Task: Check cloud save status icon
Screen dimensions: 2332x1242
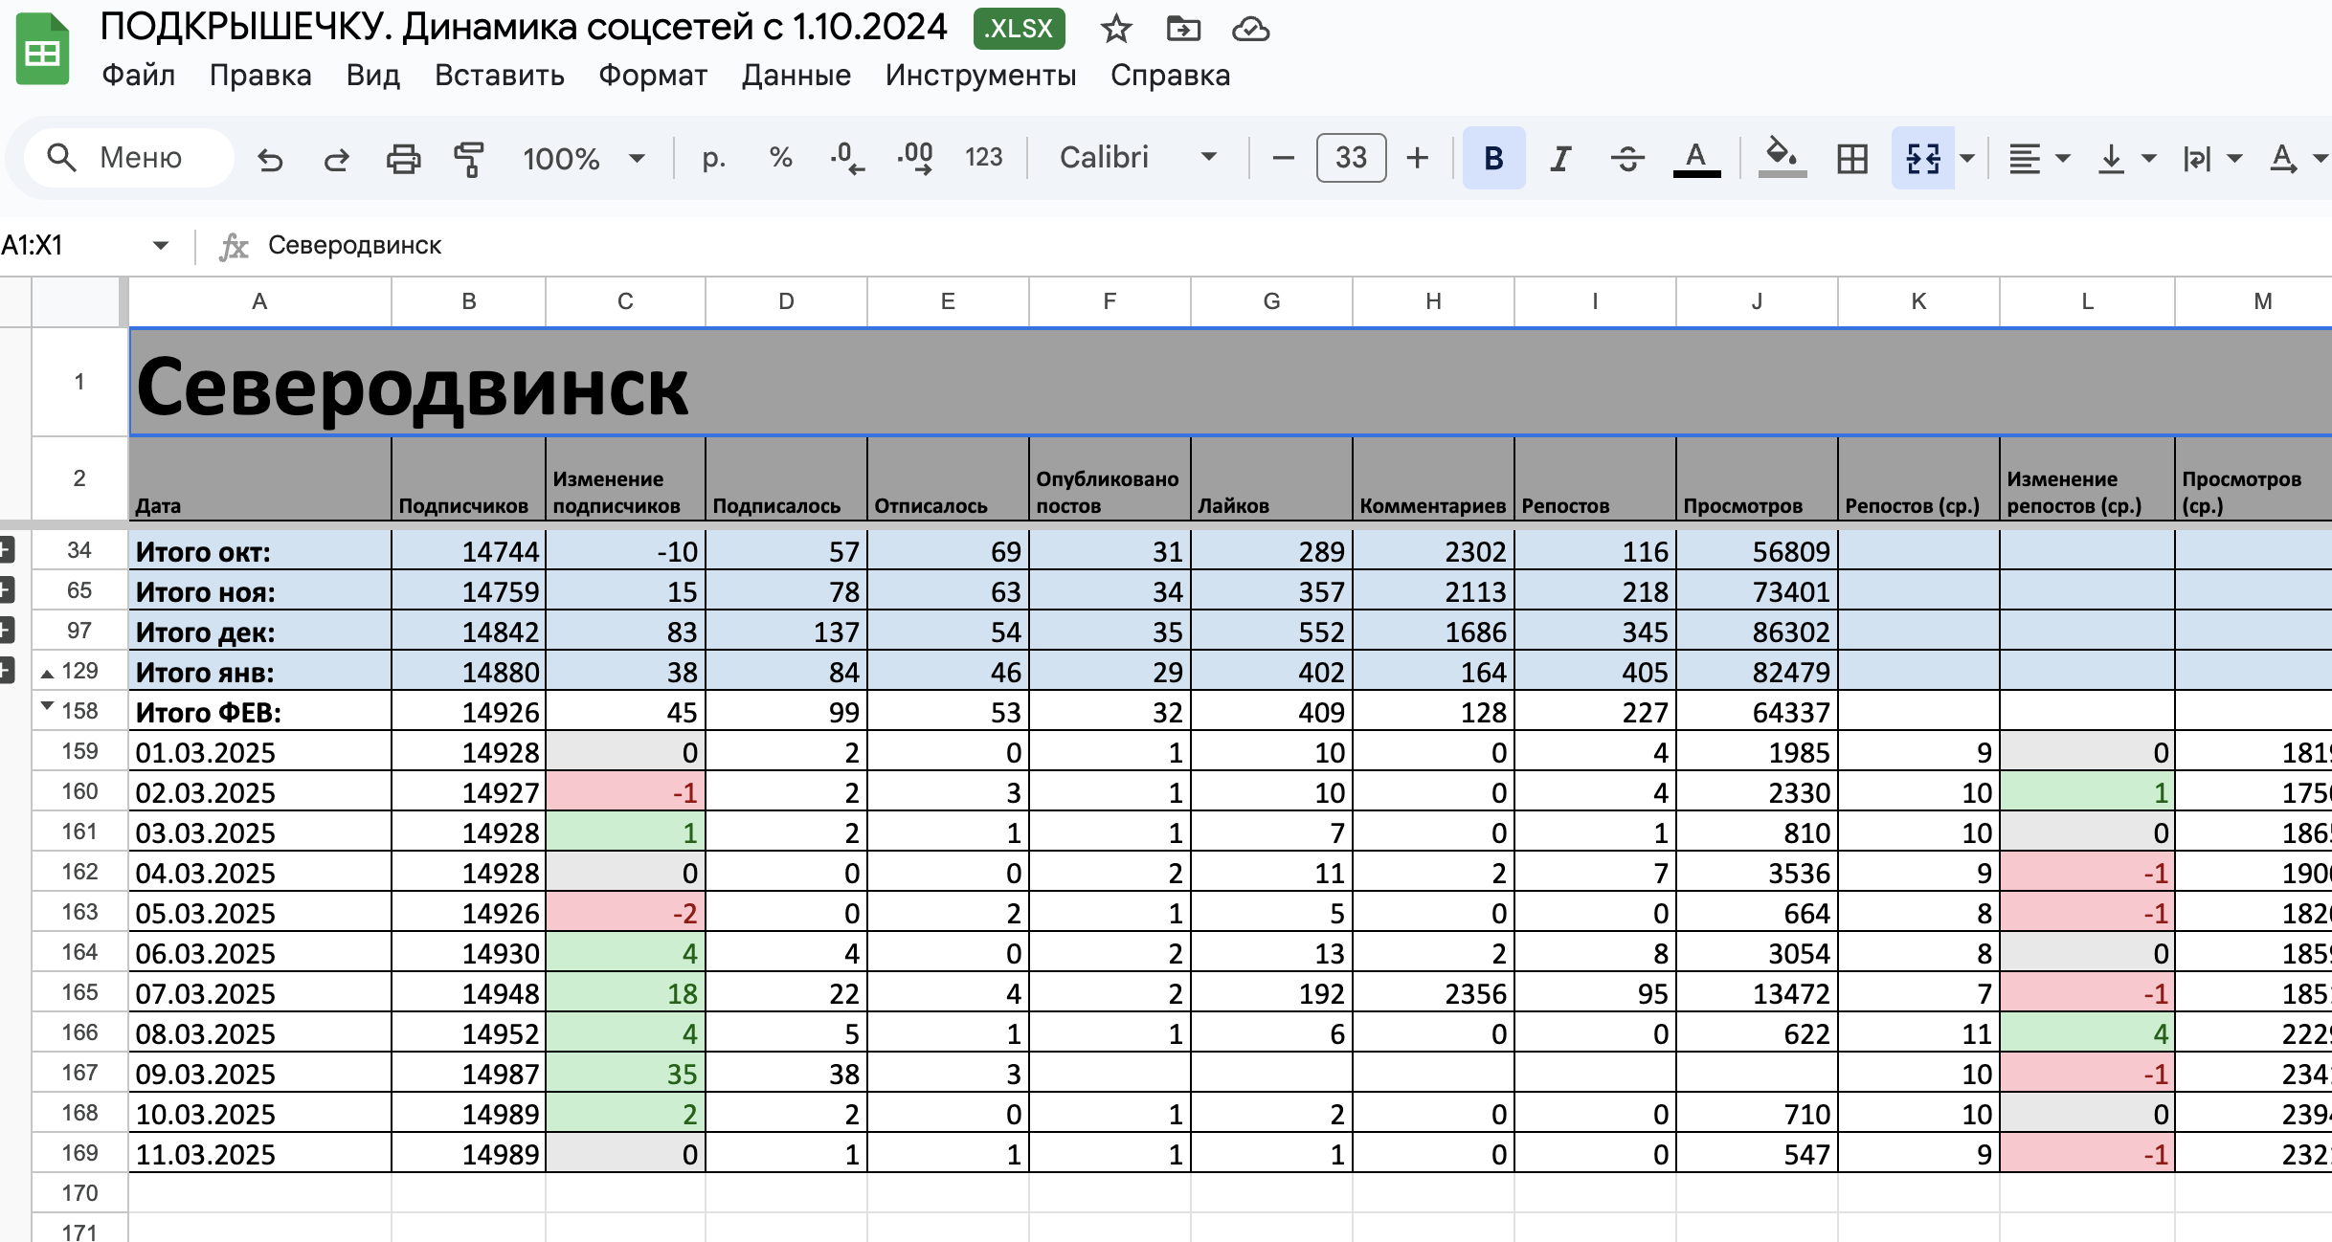Action: tap(1250, 30)
